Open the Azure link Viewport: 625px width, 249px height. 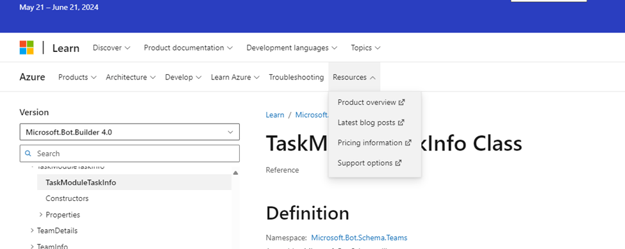coord(32,77)
